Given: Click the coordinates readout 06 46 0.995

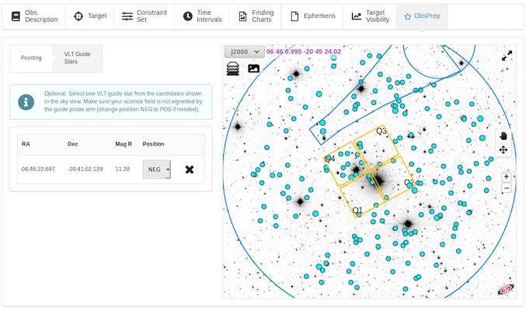Looking at the screenshot, I should pyautogui.click(x=304, y=51).
